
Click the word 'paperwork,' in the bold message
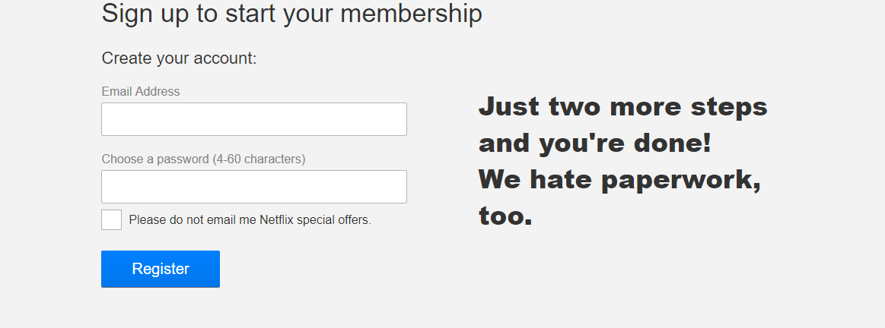(x=681, y=181)
